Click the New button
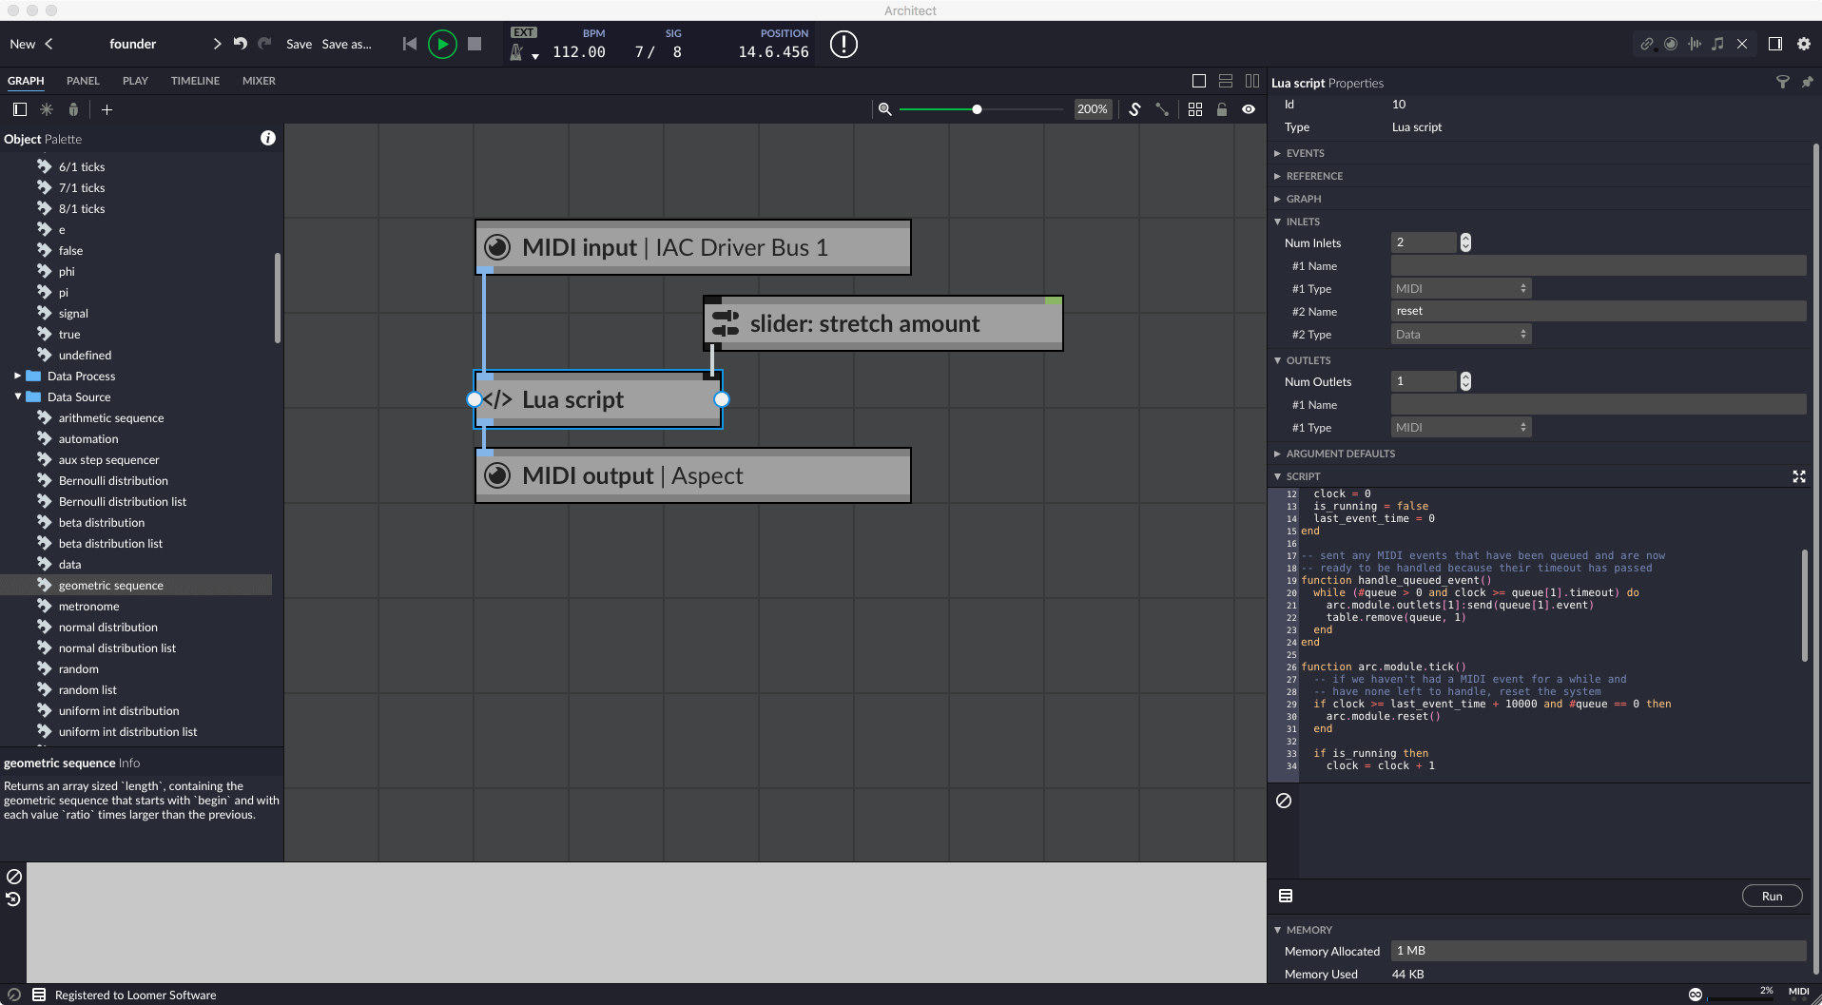 tap(22, 44)
